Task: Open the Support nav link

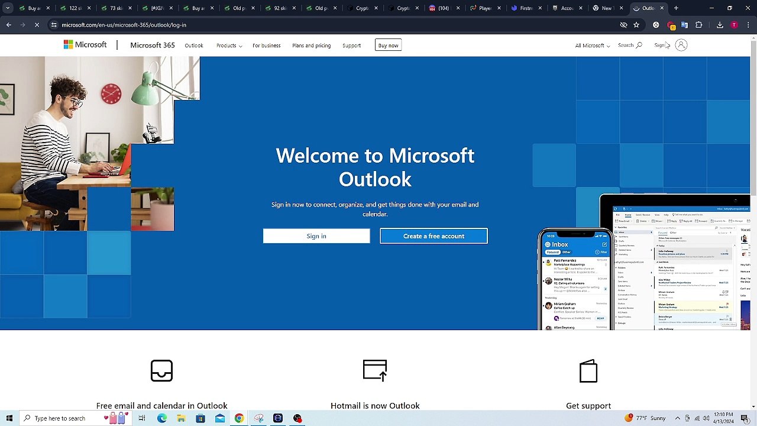Action: pos(351,46)
